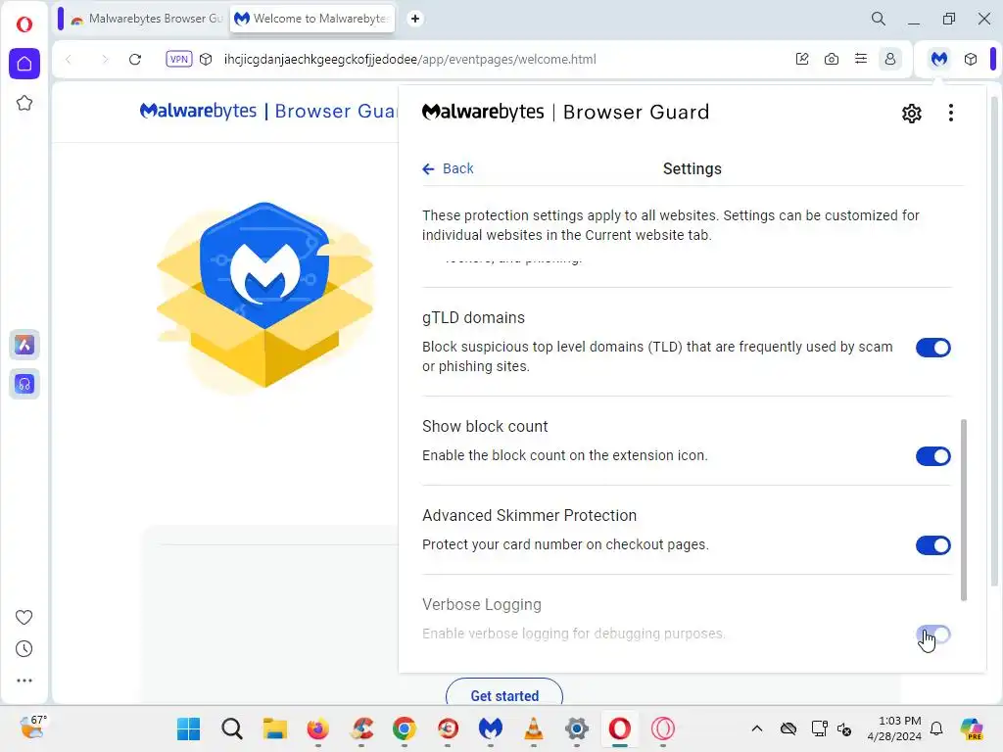Toggle Advanced Skimmer Protection off
The image size is (1003, 752).
tap(933, 545)
